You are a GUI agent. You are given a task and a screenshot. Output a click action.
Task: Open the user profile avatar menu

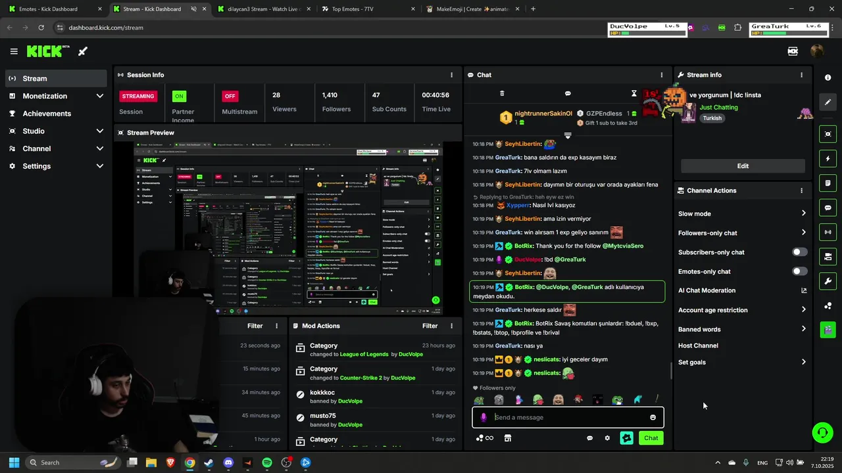click(817, 51)
